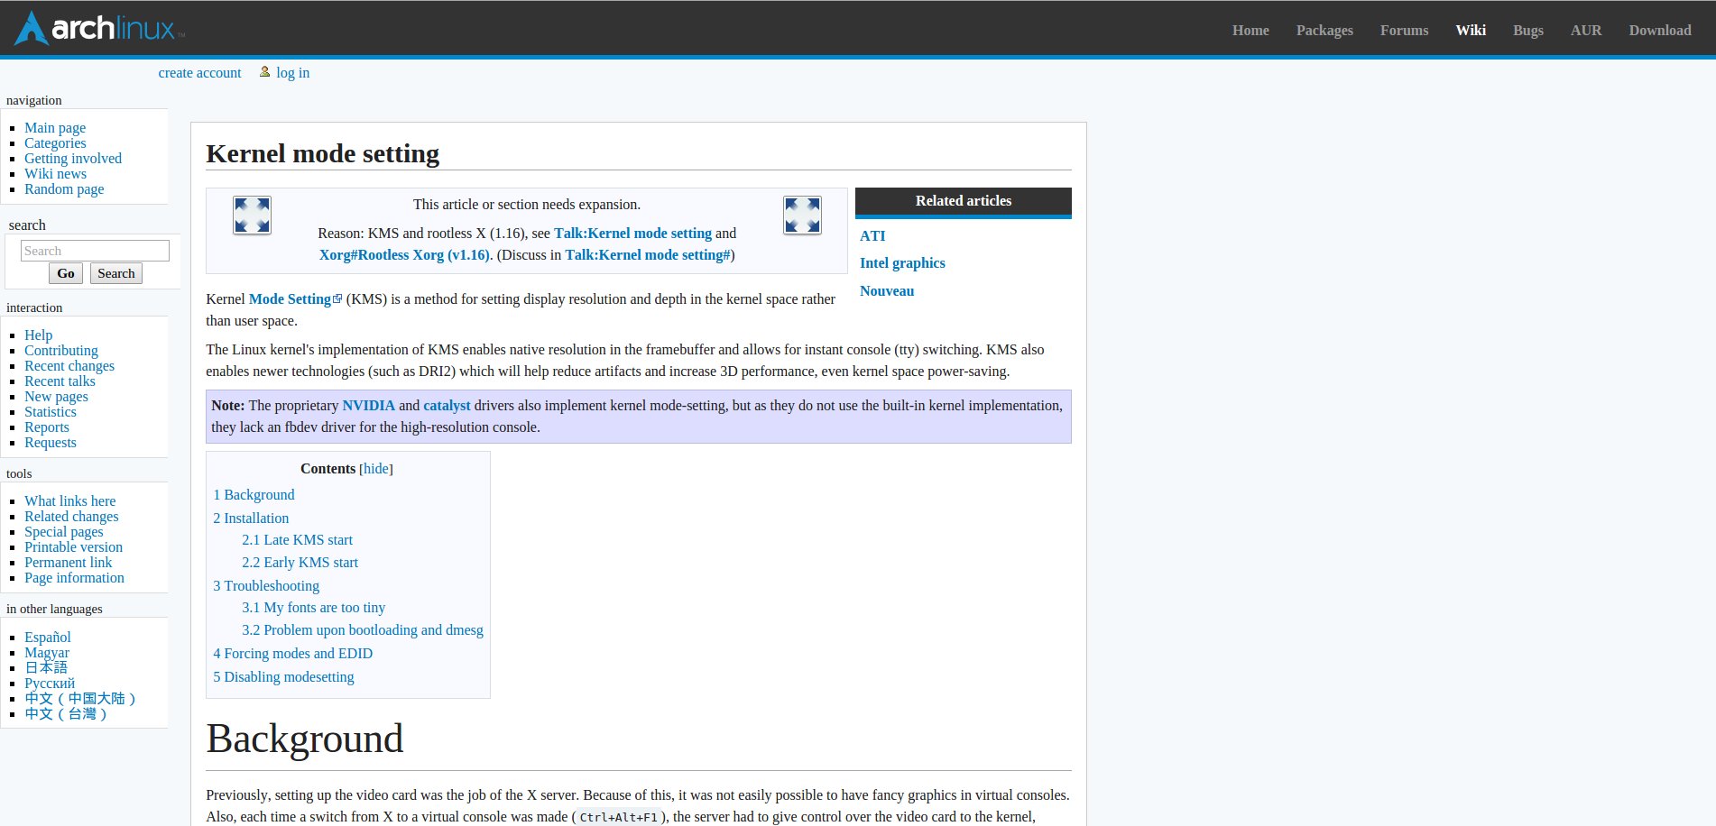Click the right expansion arrows icon
1716x826 pixels.
coord(801,215)
